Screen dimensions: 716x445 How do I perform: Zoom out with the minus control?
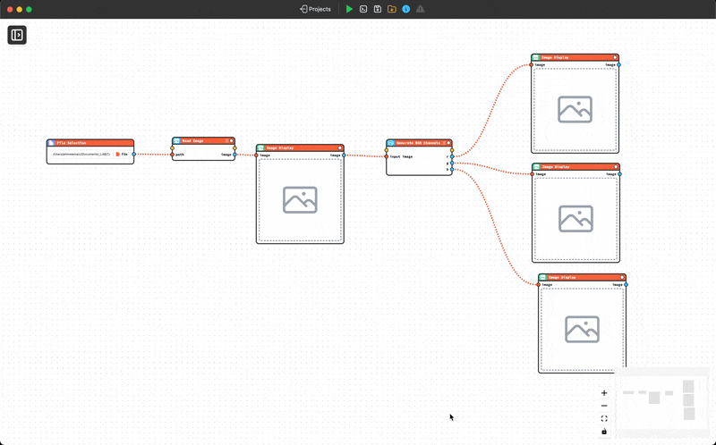point(604,406)
